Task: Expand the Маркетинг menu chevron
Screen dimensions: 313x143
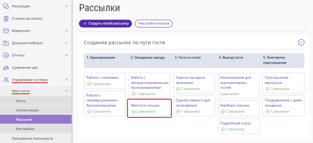Action: [67, 31]
